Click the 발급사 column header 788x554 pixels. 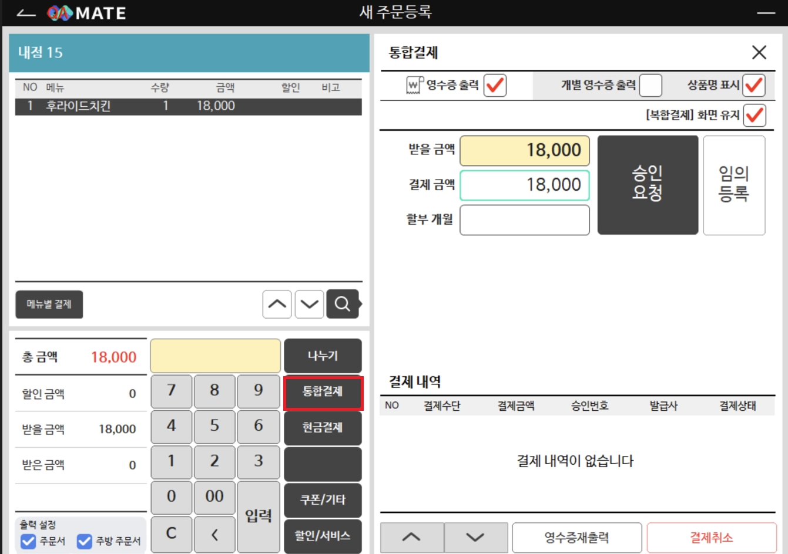point(663,406)
